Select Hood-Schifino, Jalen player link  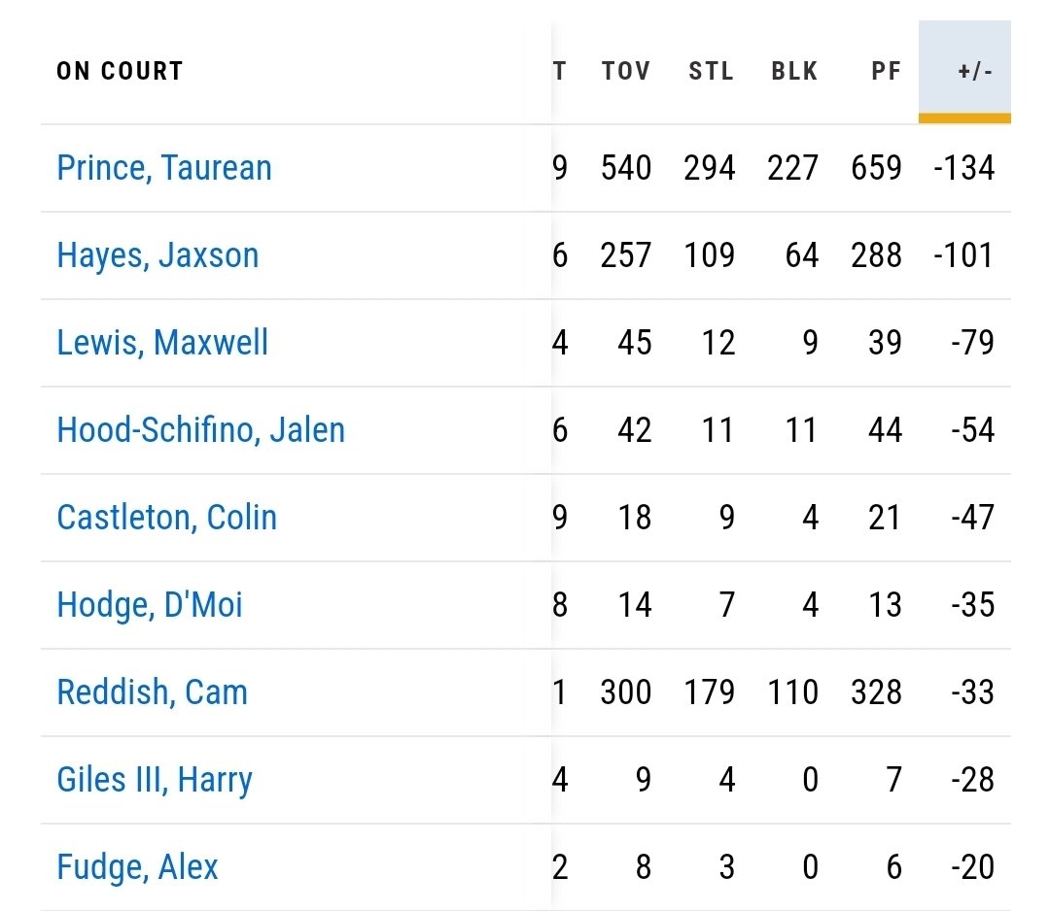200,430
